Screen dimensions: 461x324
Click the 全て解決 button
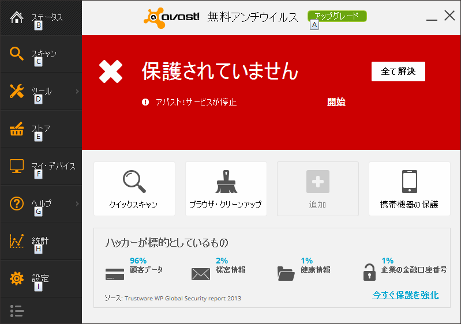[398, 71]
